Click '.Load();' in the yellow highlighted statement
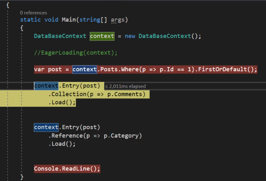 [x=62, y=103]
